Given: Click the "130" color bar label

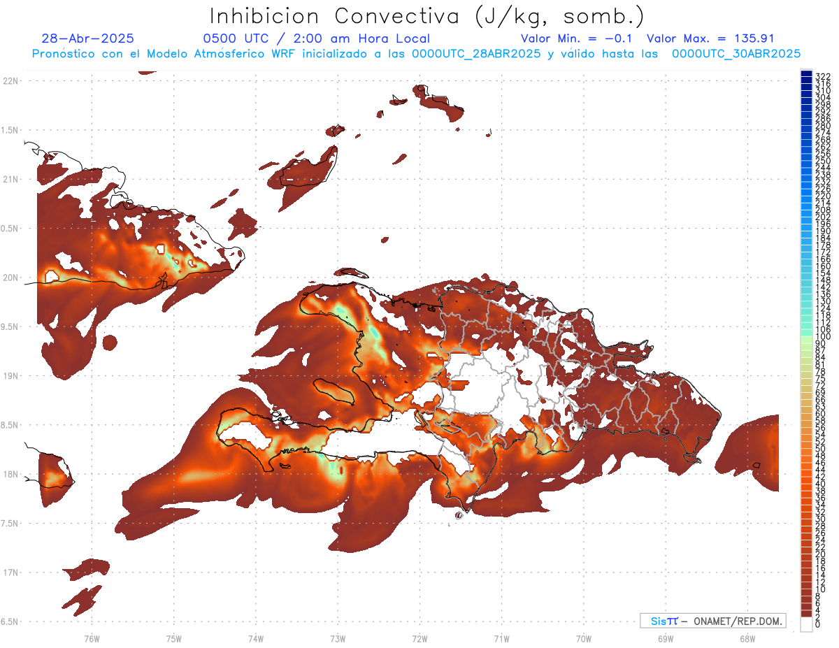Looking at the screenshot, I should click(x=822, y=301).
